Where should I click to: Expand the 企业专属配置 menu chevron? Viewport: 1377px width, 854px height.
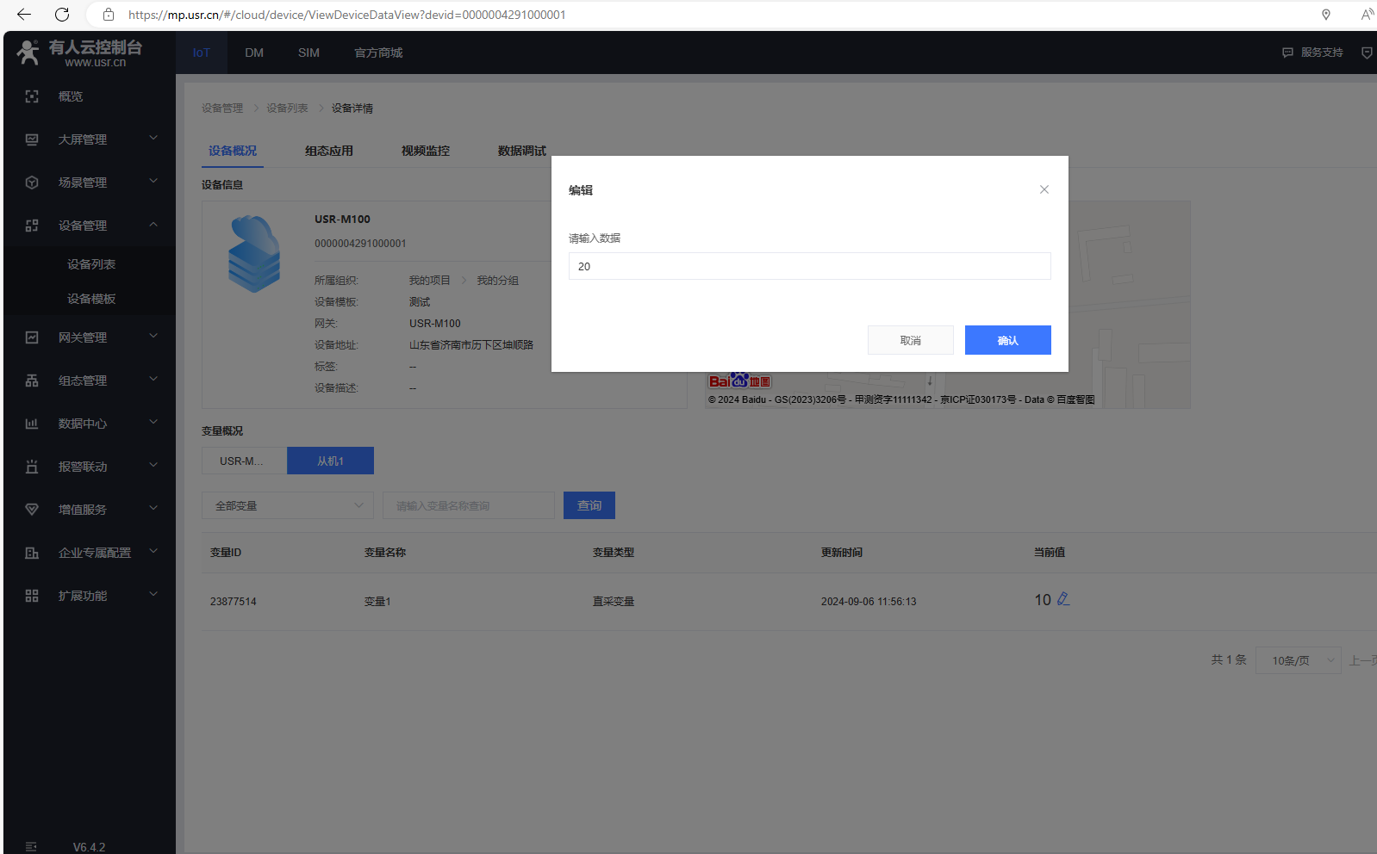point(153,551)
